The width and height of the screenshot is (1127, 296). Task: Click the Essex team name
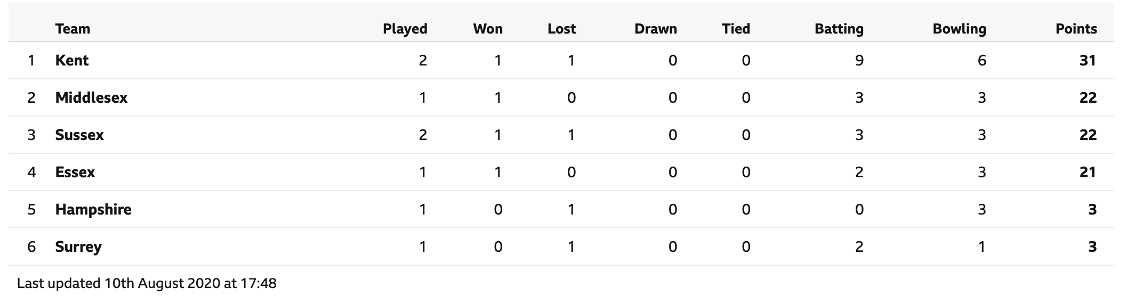[x=75, y=172]
